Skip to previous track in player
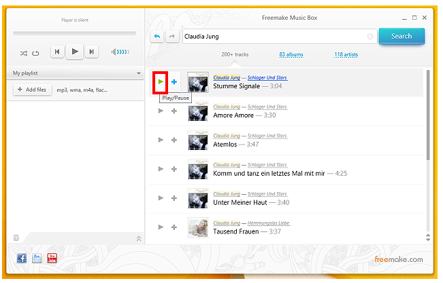 tap(57, 52)
